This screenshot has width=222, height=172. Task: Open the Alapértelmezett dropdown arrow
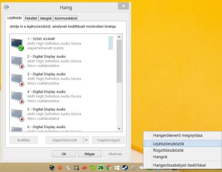[86, 140]
